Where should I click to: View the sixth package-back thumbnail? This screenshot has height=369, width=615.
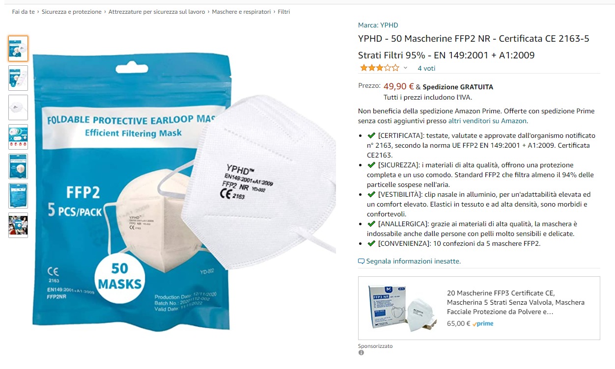[18, 196]
